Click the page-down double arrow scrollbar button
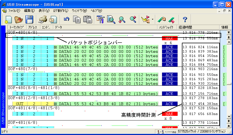 coord(229,121)
